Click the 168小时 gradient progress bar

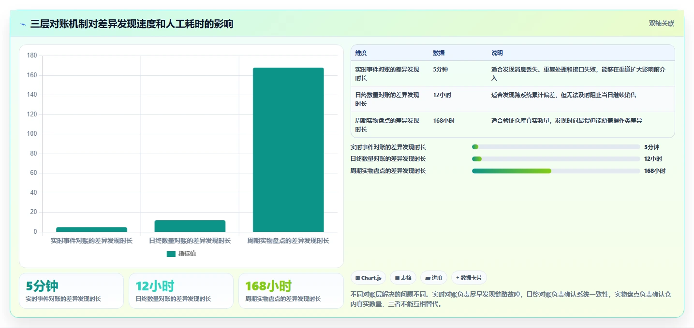[x=512, y=171]
